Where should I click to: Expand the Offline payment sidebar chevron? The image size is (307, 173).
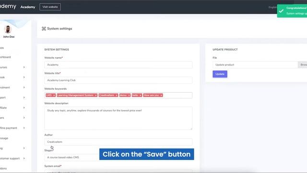coord(24,128)
